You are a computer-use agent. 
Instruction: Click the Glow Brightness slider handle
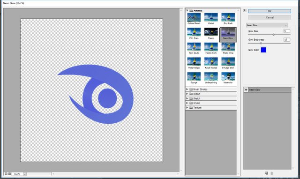261,43
